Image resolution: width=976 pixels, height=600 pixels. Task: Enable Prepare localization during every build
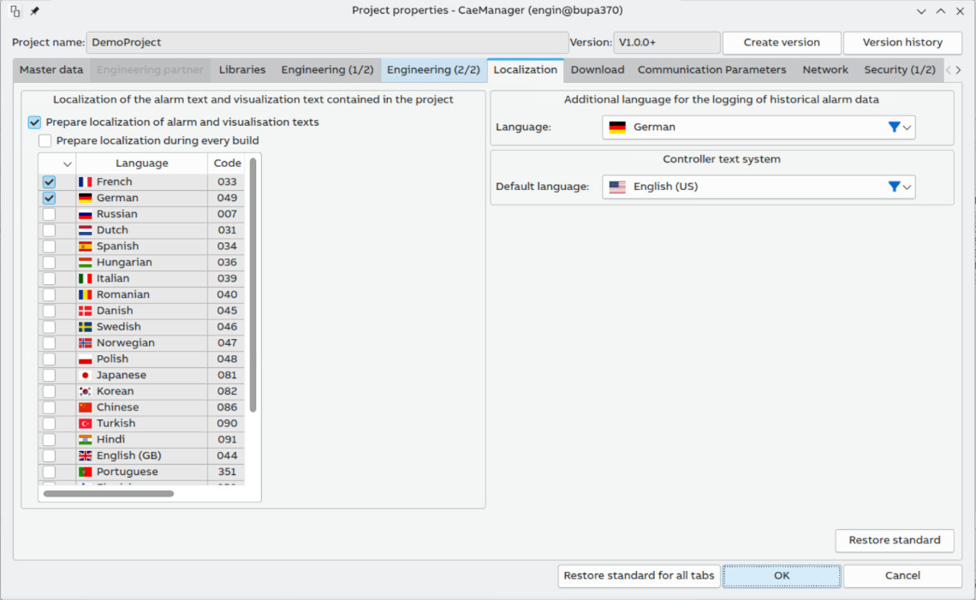45,140
